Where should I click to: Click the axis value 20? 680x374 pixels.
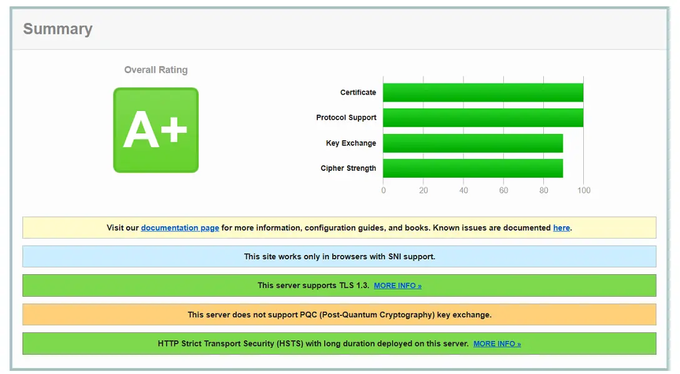click(423, 191)
